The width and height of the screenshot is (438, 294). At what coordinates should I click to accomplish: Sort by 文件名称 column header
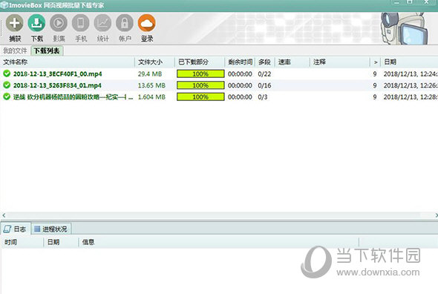[x=67, y=62]
